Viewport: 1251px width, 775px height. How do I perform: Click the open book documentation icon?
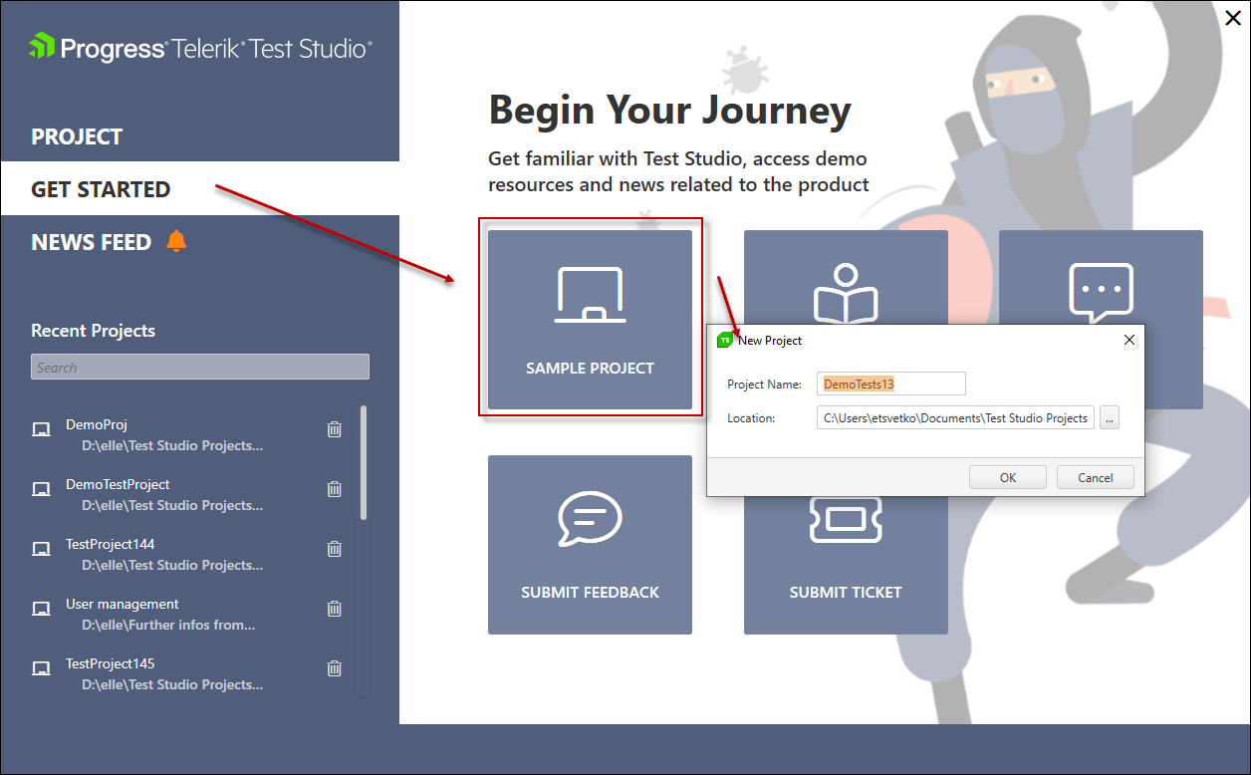click(x=846, y=292)
